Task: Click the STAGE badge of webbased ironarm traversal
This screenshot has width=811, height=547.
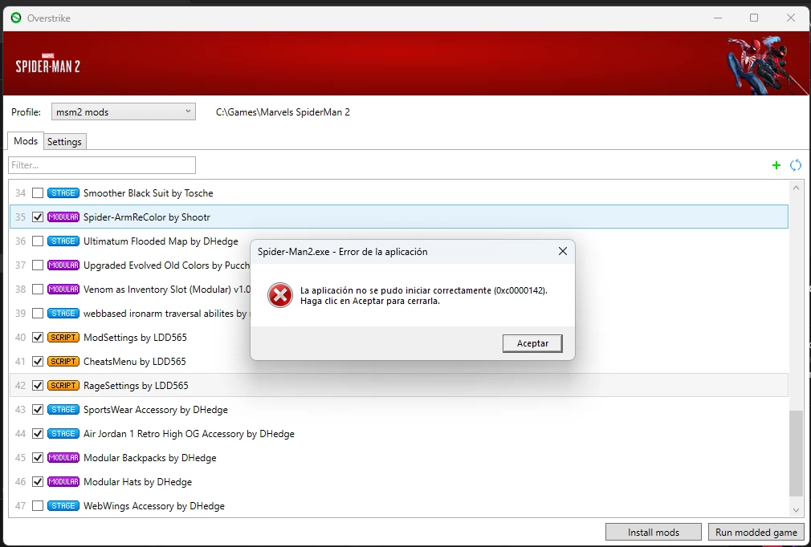Action: pyautogui.click(x=63, y=314)
